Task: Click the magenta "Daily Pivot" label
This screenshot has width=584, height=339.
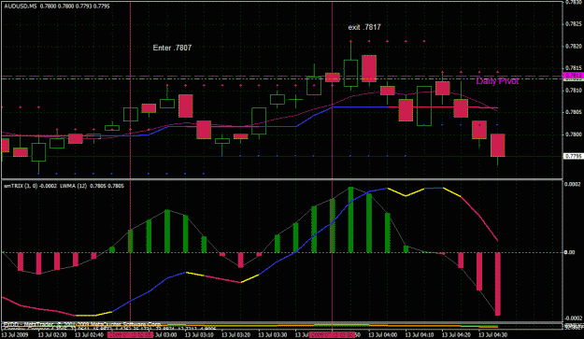Action: pos(497,81)
